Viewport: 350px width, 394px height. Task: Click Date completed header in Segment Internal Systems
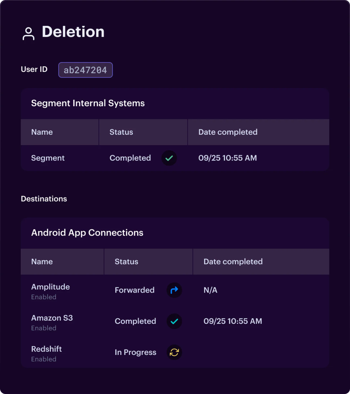tap(228, 132)
